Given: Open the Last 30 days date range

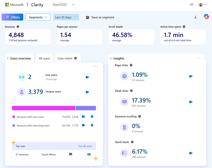Looking at the screenshot, I should [x=66, y=17].
